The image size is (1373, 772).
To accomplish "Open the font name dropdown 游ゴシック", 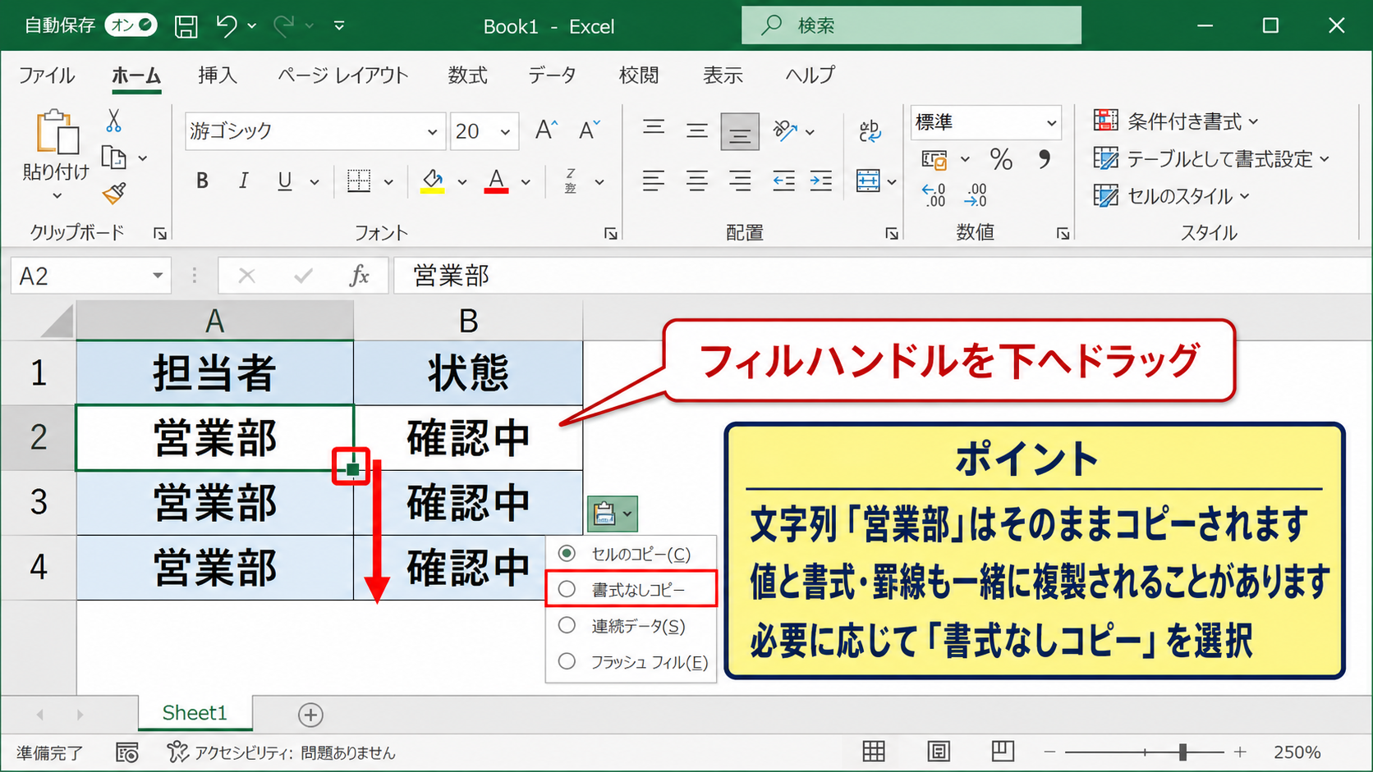I will pyautogui.click(x=432, y=132).
